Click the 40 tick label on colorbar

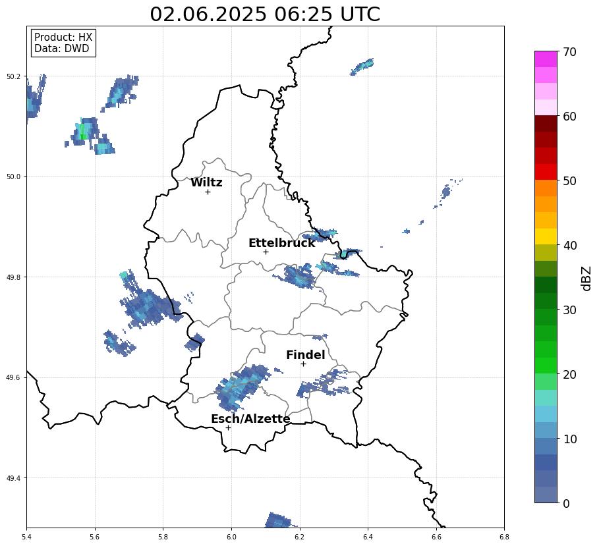click(x=569, y=245)
